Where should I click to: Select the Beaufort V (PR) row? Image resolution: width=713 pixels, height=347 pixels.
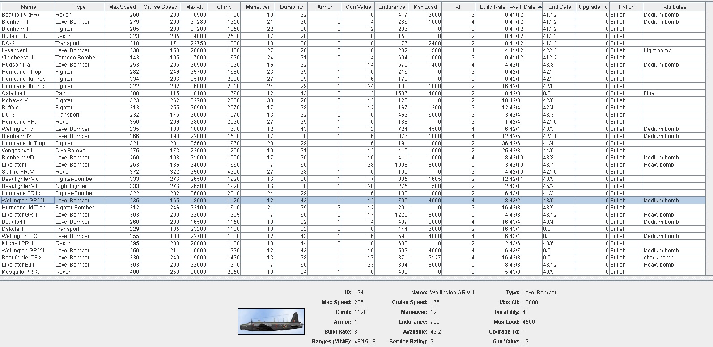click(353, 15)
